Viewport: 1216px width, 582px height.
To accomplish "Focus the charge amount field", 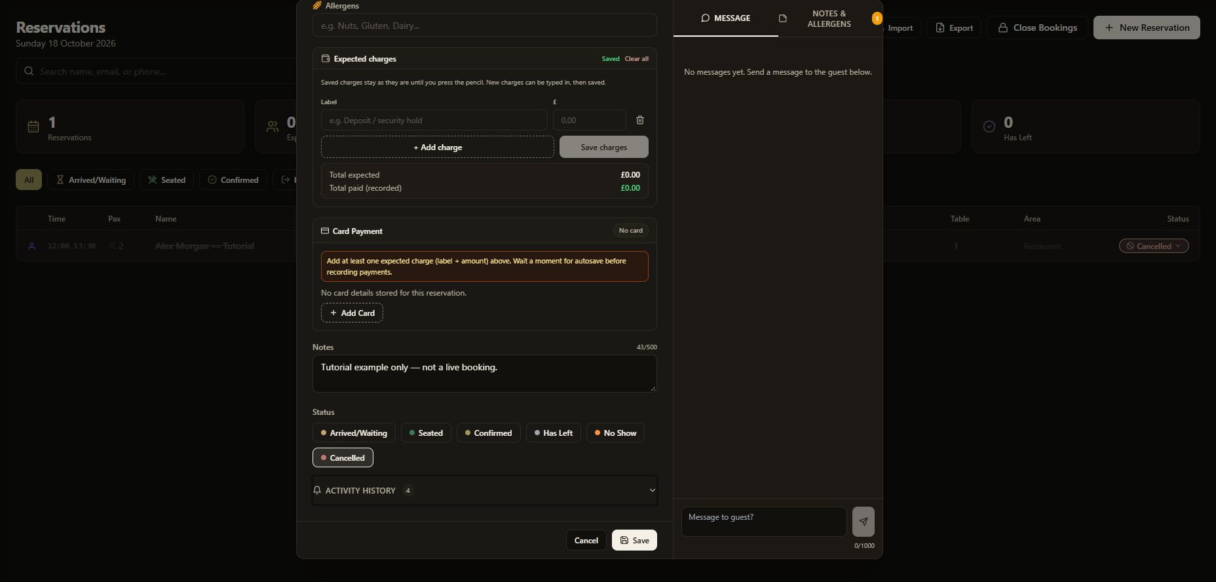I will click(589, 120).
